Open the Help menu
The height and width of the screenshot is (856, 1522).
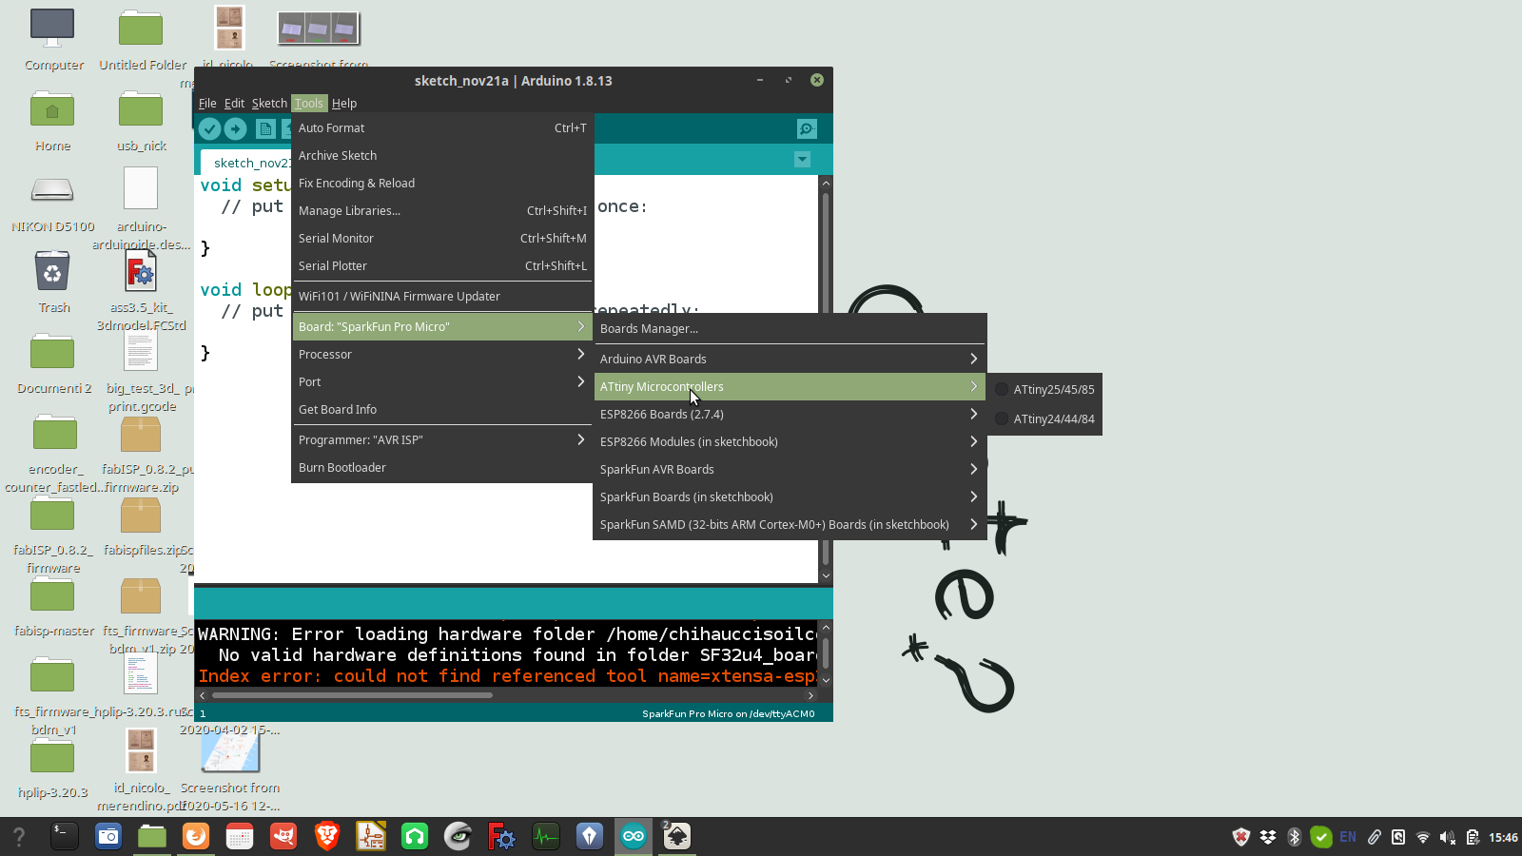click(344, 103)
